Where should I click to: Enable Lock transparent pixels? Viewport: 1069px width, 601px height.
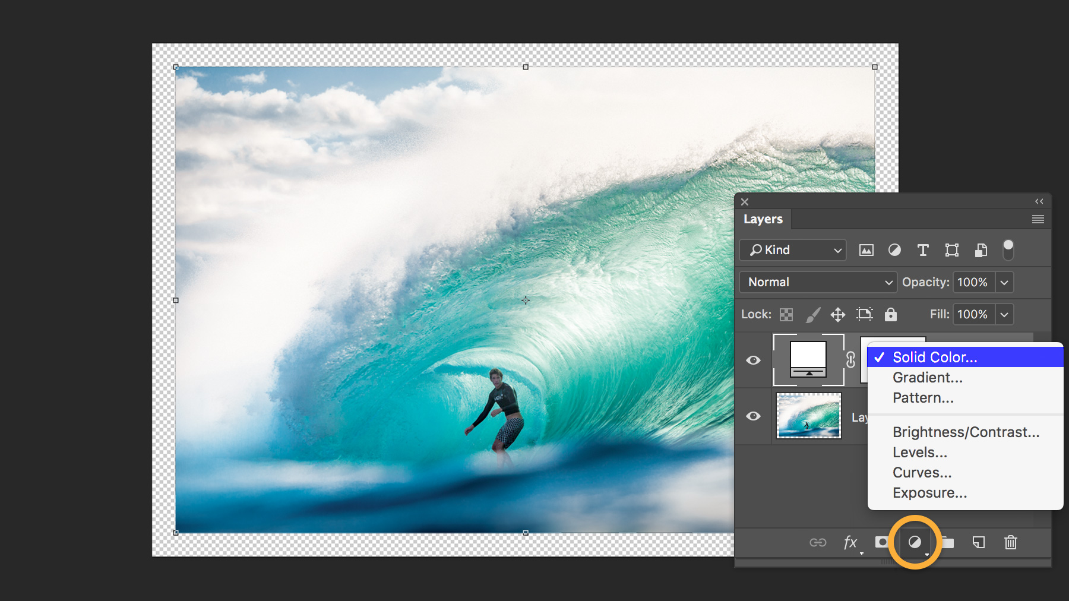click(x=786, y=314)
